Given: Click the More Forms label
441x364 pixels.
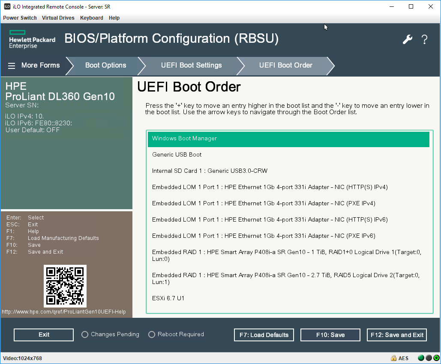Looking at the screenshot, I should click(x=40, y=65).
